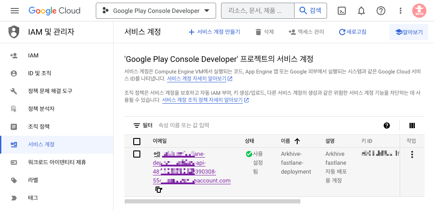Click the 검색 search button
Screen dimensions: 434x211
click(x=310, y=11)
